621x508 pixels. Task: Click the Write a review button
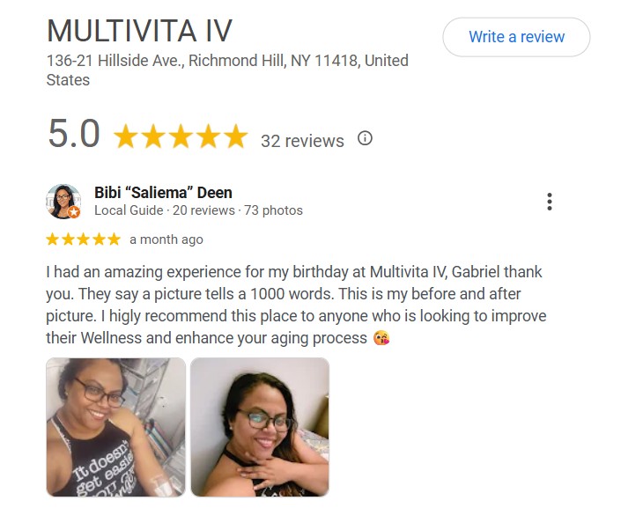click(516, 37)
